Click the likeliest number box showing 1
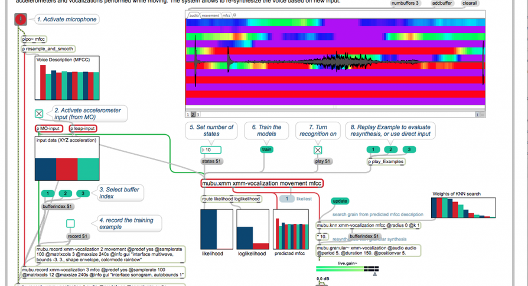Viewport: 528px width, 286px height. 287,199
